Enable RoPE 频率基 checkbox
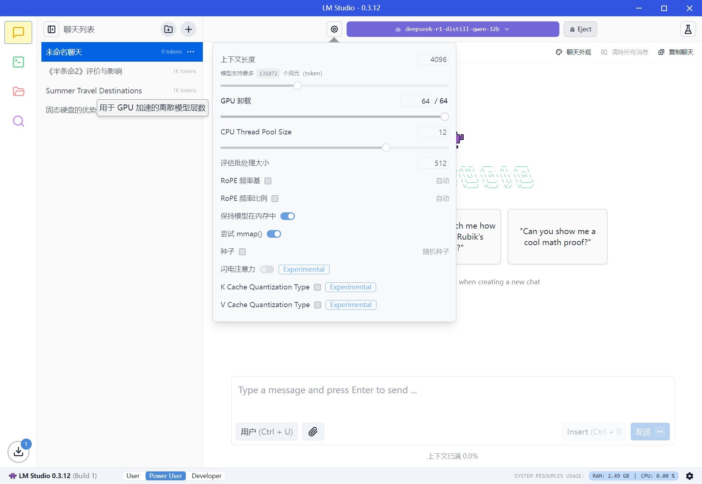 [268, 181]
